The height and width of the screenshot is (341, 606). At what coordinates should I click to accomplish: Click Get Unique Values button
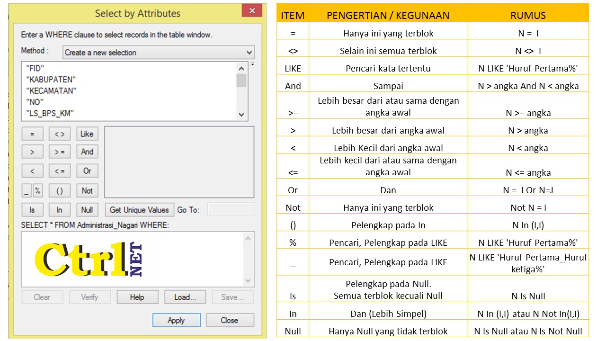click(x=139, y=208)
